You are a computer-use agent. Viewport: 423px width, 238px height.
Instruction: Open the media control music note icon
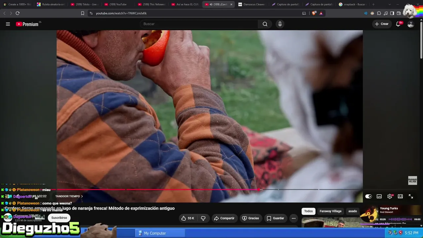(x=386, y=13)
